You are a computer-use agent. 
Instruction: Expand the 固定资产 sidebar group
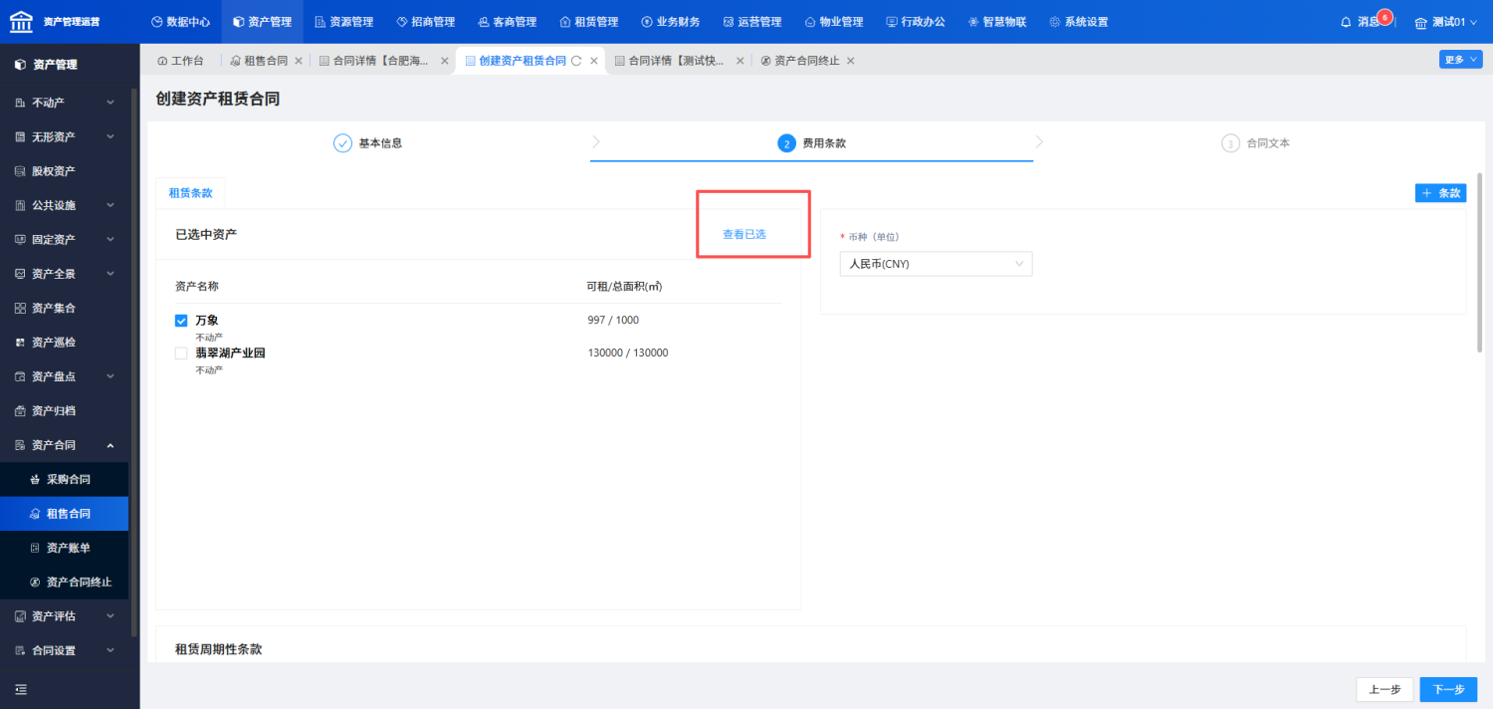pyautogui.click(x=65, y=239)
